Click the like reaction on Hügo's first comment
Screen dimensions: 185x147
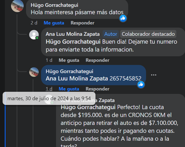pyautogui.click(x=123, y=18)
